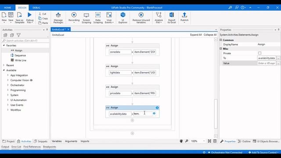Click Add To Source Control

pyautogui.click(x=263, y=152)
